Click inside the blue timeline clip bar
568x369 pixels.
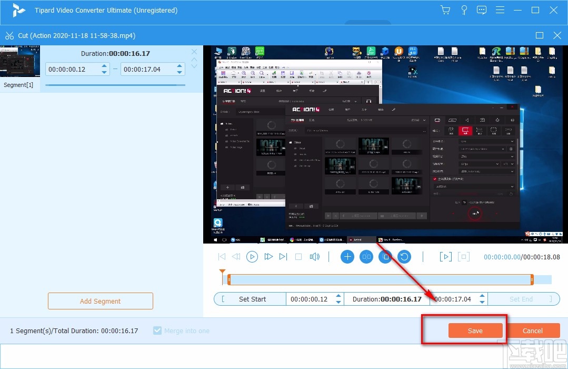pyautogui.click(x=381, y=279)
